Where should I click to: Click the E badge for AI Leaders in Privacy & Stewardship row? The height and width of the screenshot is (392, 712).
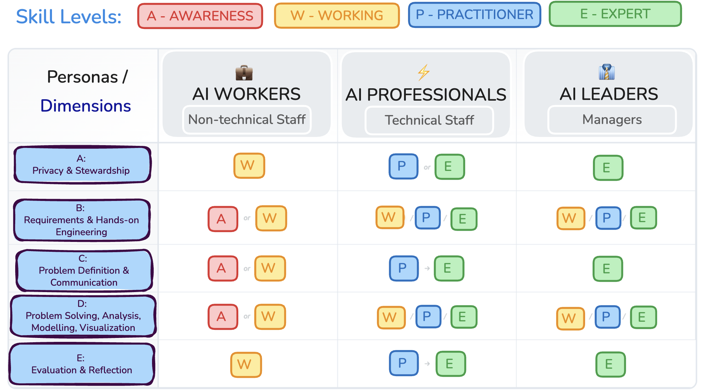point(608,168)
